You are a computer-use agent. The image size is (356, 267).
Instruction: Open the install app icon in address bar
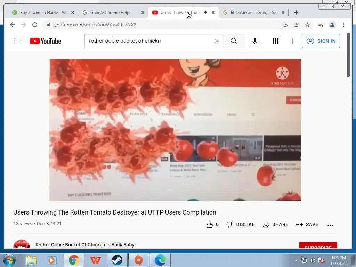tap(285, 25)
